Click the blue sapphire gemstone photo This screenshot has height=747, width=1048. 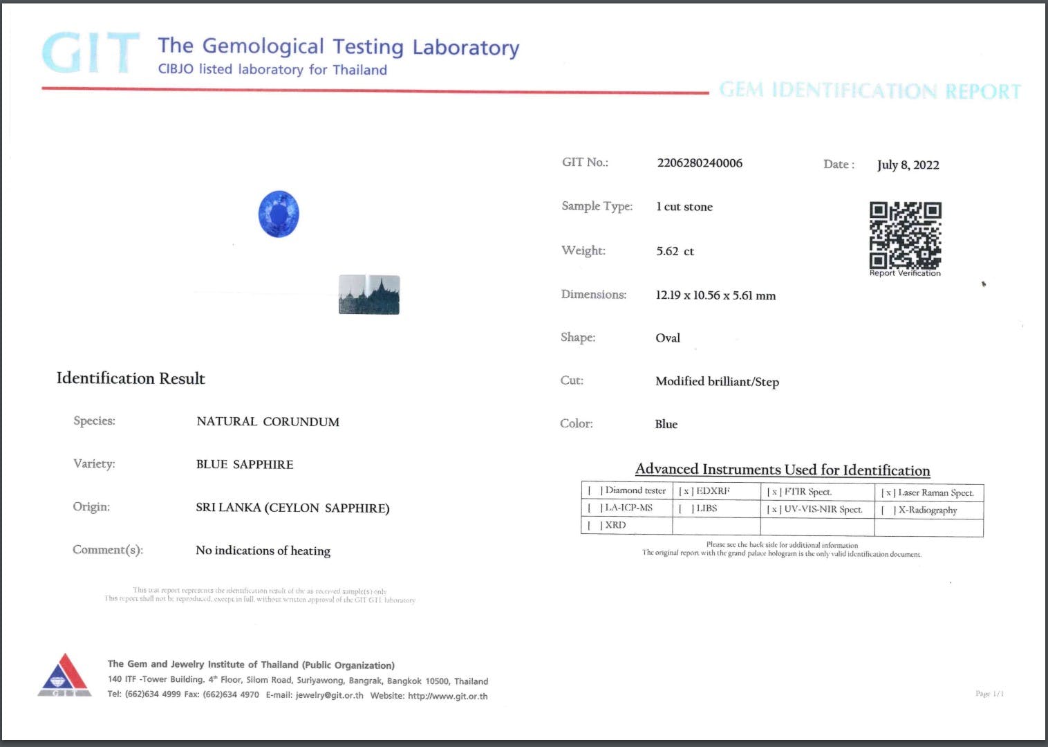279,214
